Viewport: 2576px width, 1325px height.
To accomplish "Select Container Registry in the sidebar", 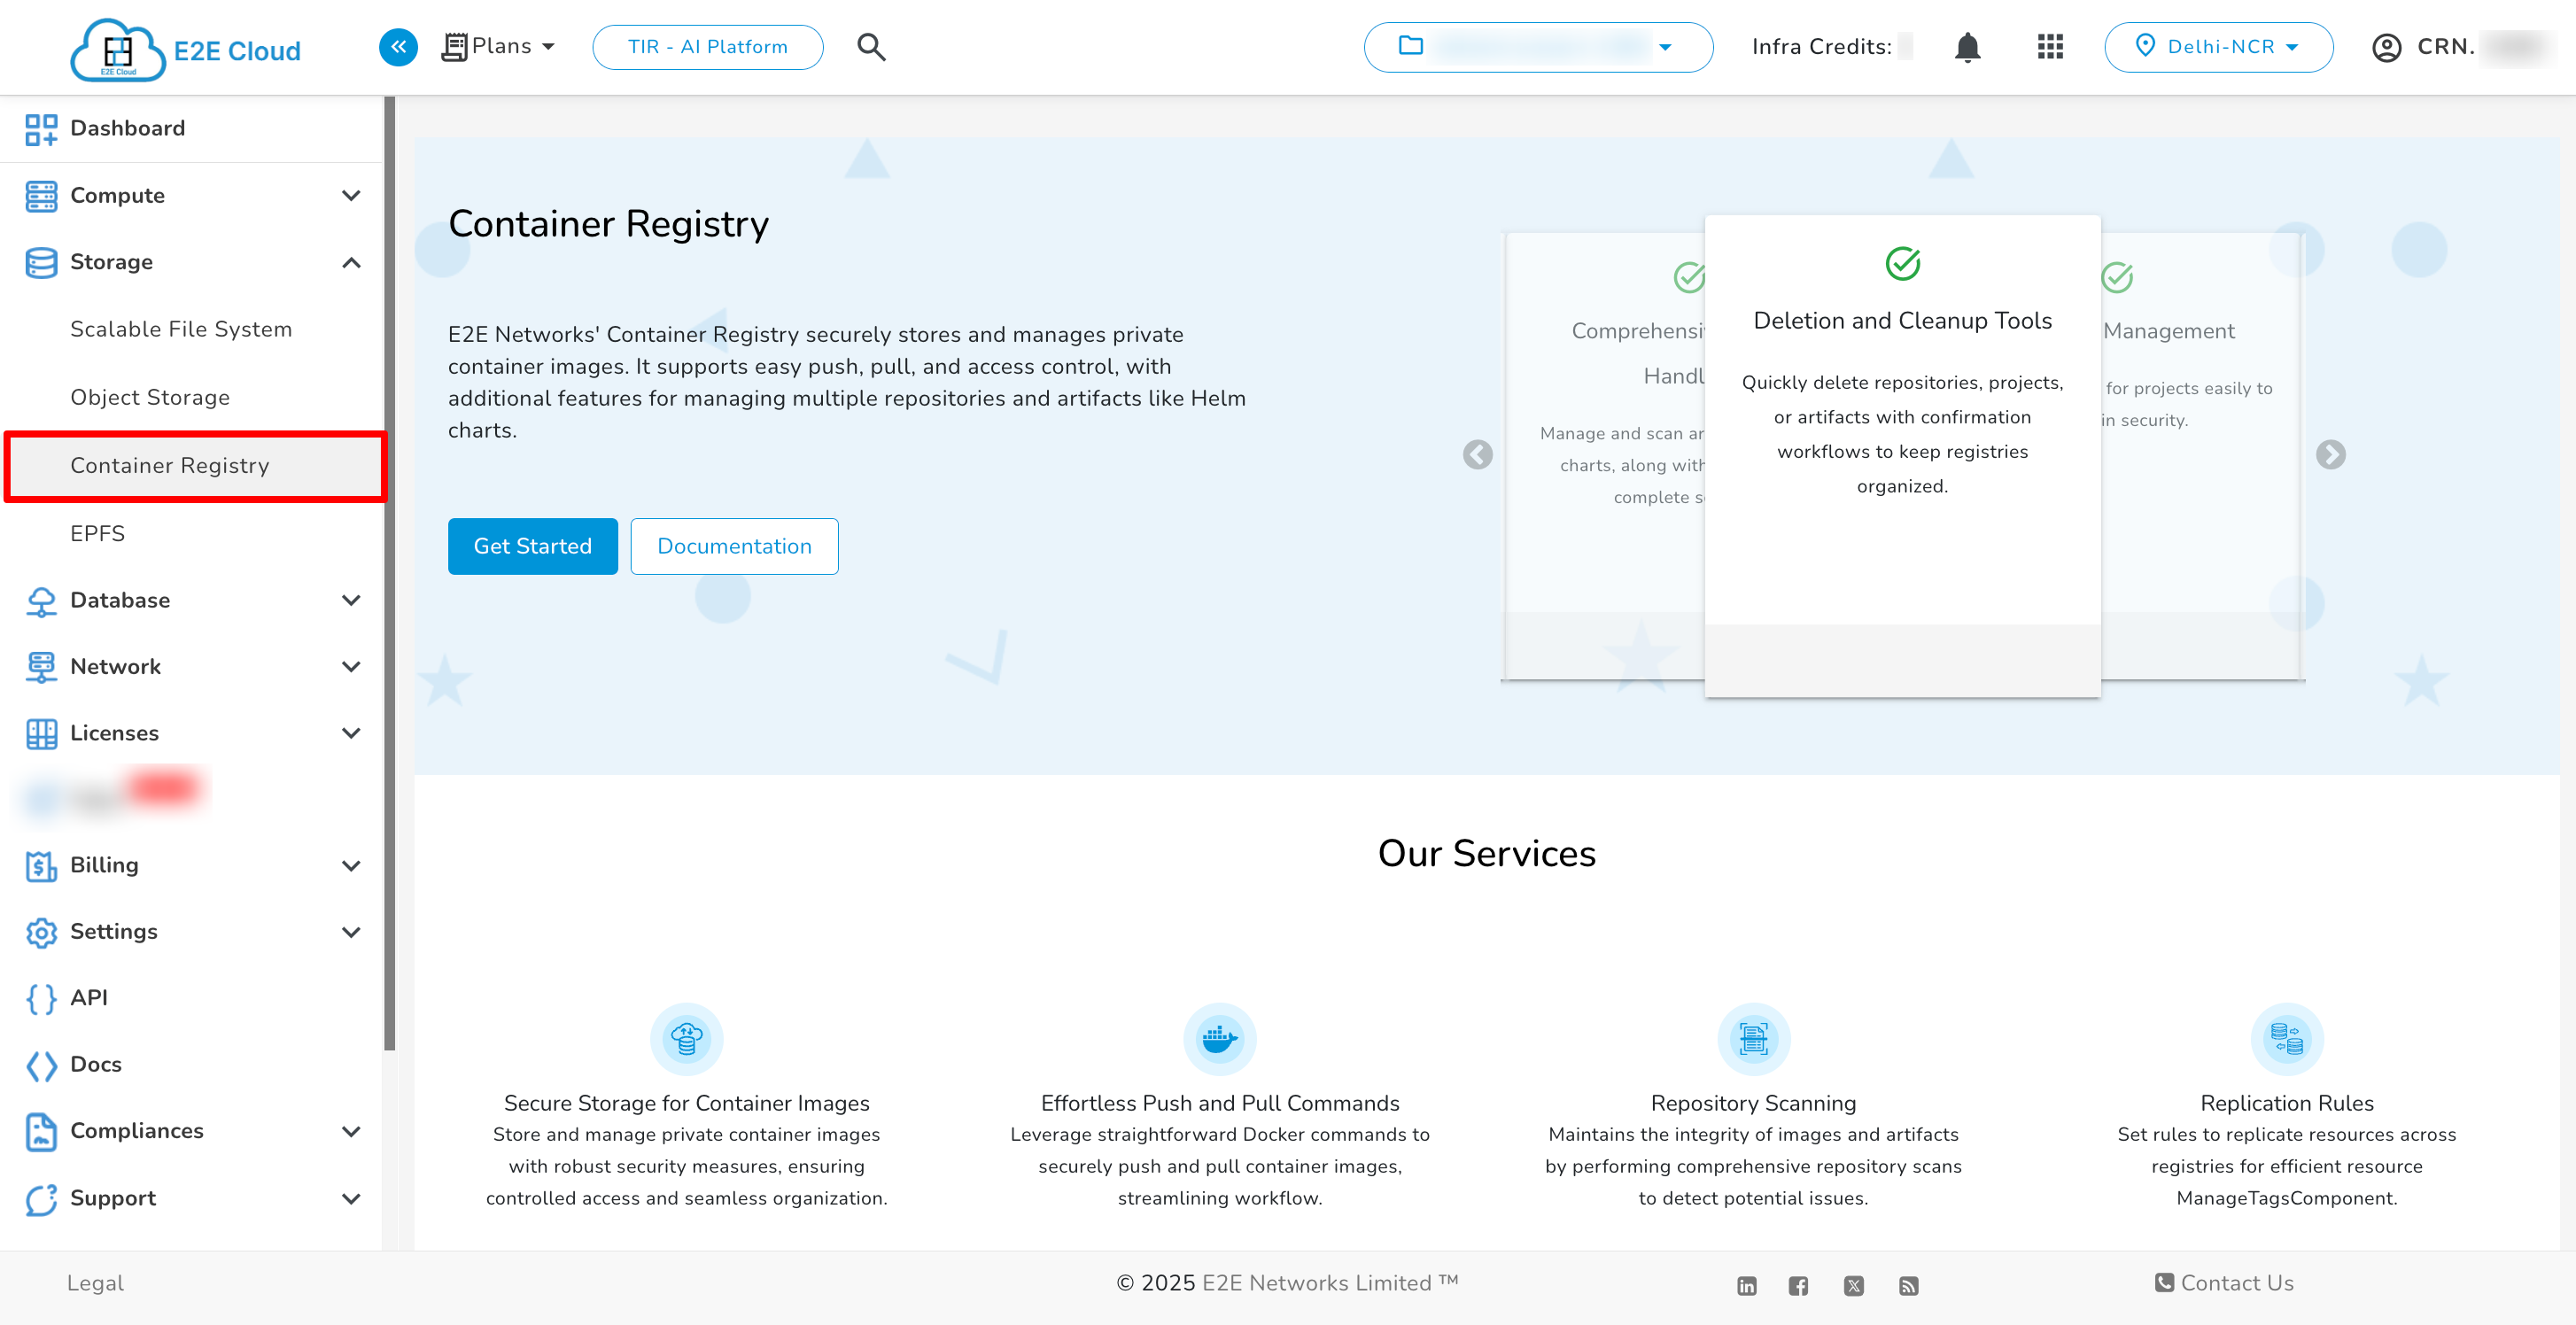I will (x=170, y=465).
